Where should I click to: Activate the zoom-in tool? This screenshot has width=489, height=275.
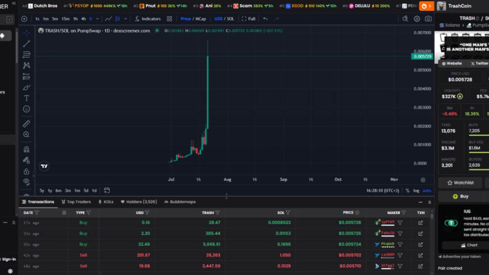coord(26,135)
